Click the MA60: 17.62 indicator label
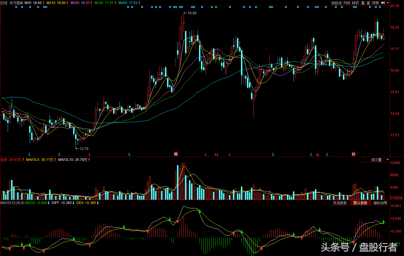This screenshot has height=256, width=404. tap(128, 3)
